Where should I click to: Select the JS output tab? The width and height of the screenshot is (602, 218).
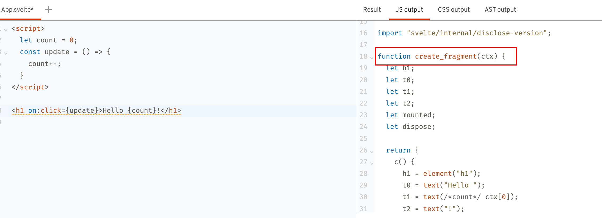click(x=409, y=10)
